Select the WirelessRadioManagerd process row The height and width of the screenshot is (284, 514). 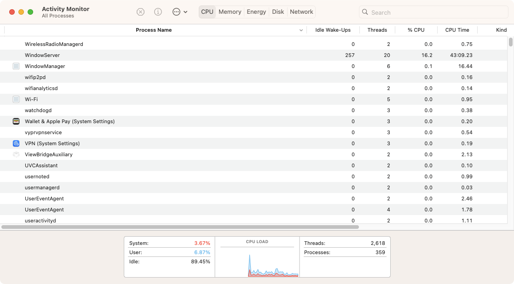click(254, 44)
